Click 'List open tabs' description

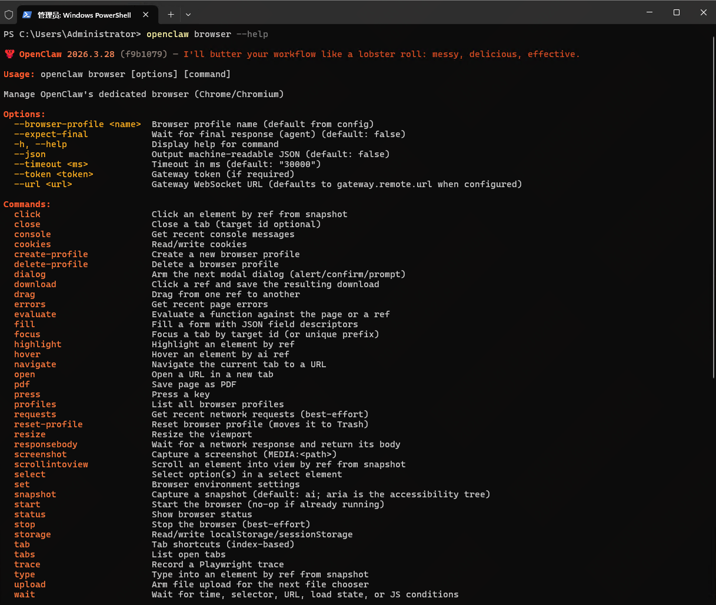pos(189,554)
